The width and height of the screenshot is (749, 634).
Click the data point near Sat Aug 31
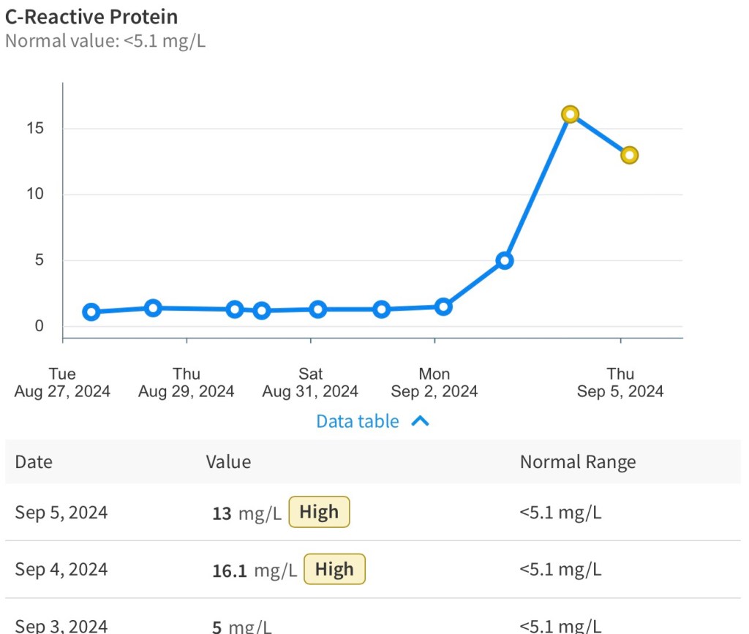tap(317, 309)
